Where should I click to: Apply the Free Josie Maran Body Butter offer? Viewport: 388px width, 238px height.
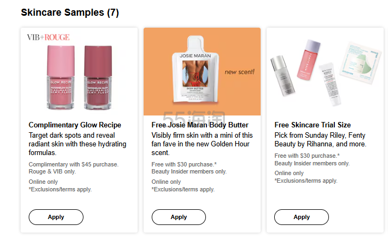(179, 217)
